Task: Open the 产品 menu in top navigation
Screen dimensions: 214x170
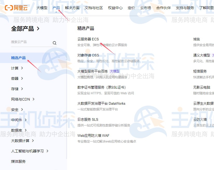Action: [x=56, y=8]
